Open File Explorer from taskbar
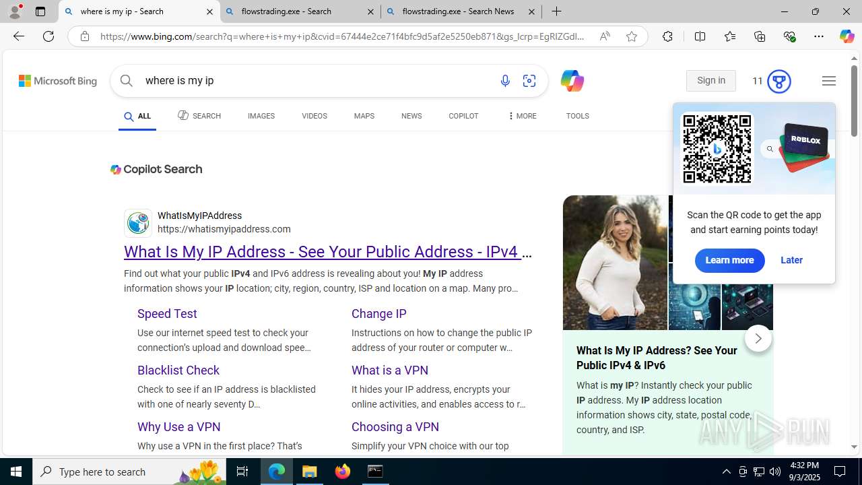 click(x=310, y=472)
